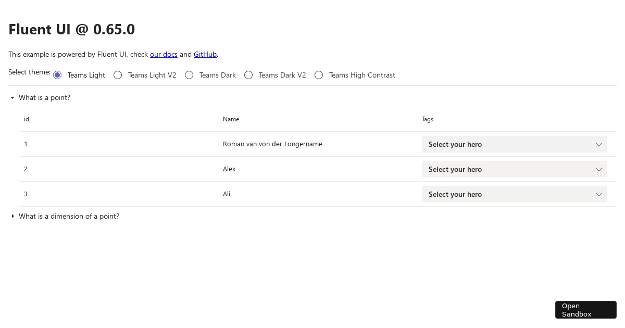This screenshot has height=328, width=625.
Task: Click the 'Tags' column header
Action: (x=427, y=119)
